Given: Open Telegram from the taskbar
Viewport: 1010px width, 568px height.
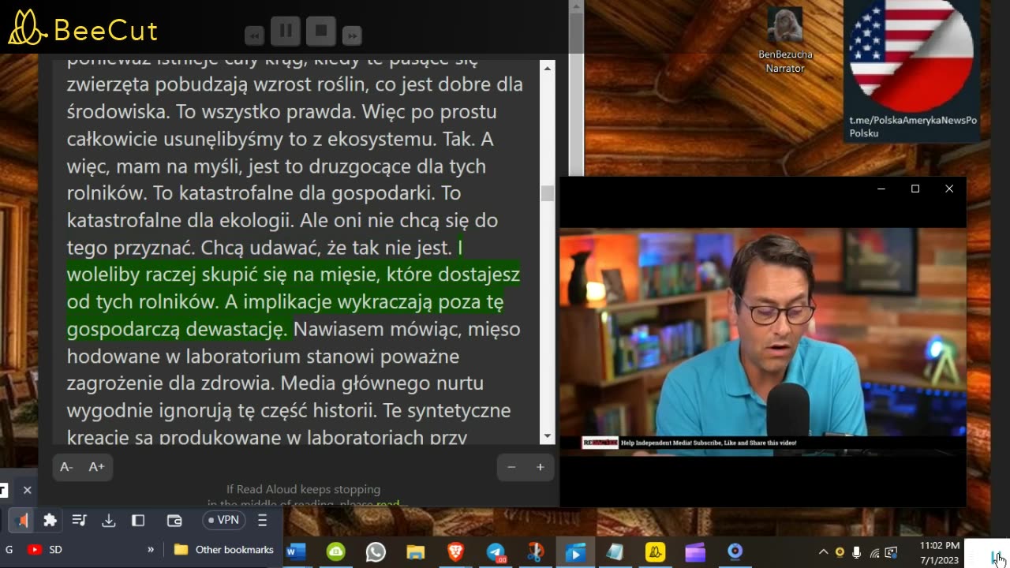Looking at the screenshot, I should click(x=496, y=552).
